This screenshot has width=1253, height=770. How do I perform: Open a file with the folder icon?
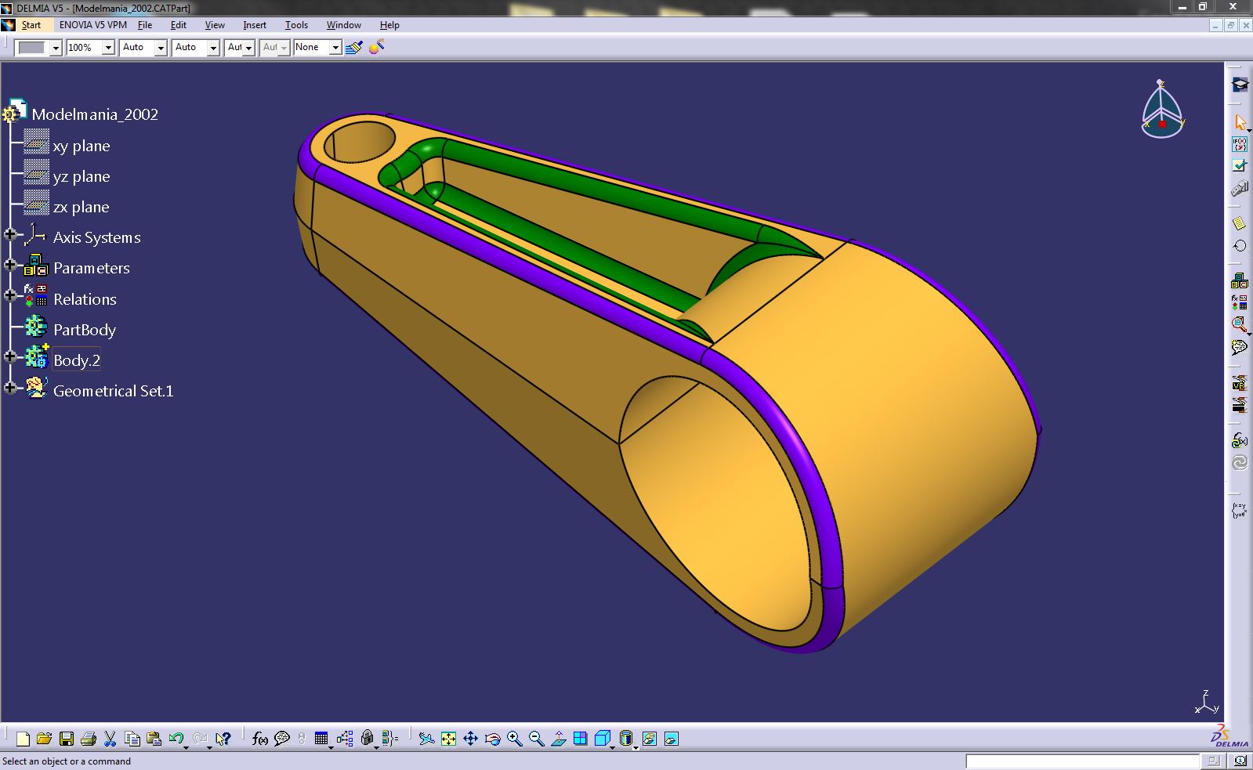pos(44,739)
